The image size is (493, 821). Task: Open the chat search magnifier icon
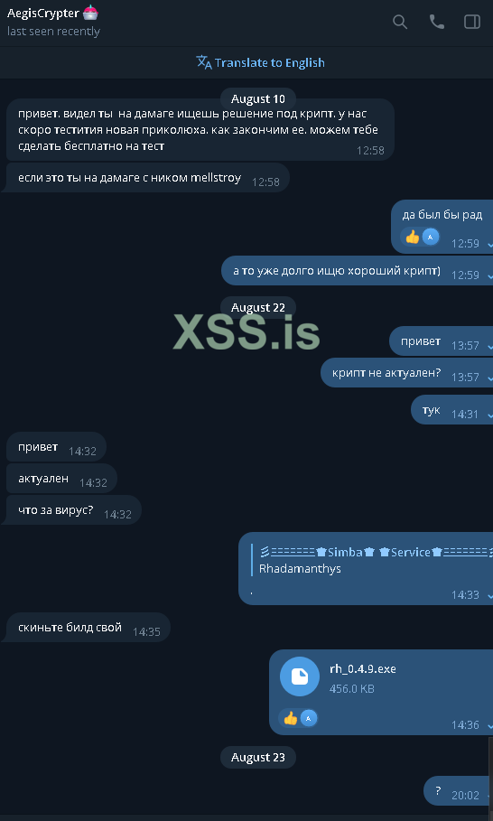(x=400, y=22)
